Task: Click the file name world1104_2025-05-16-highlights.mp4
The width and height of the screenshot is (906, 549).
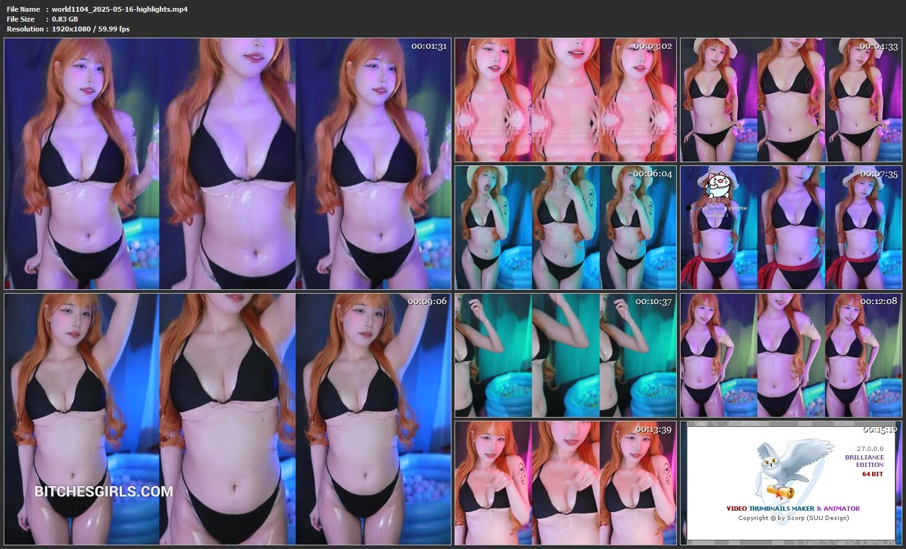Action: (x=120, y=9)
